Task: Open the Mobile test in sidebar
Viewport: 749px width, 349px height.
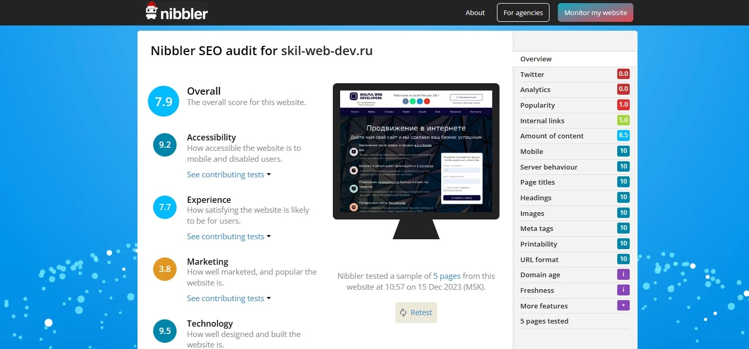Action: tap(575, 151)
